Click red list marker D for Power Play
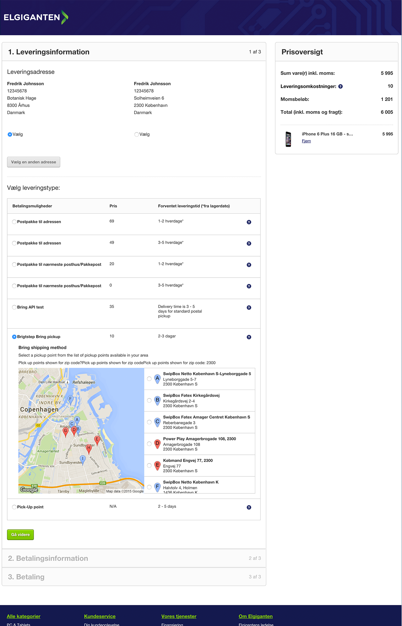This screenshot has width=402, height=626. pyautogui.click(x=157, y=444)
